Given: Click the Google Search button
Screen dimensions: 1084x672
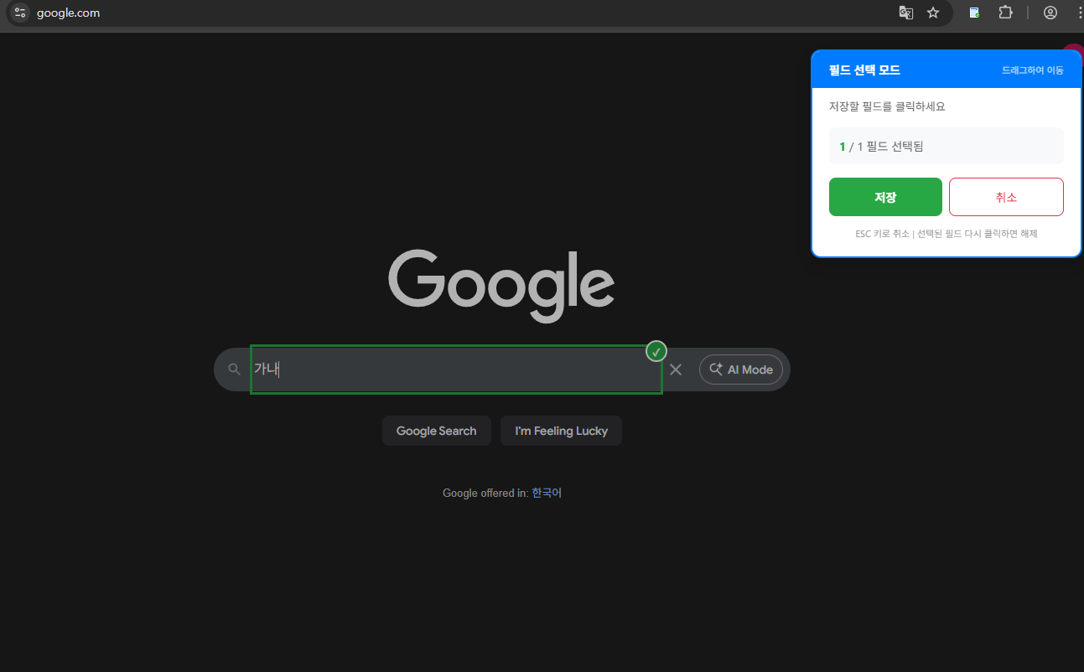Looking at the screenshot, I should pos(436,431).
